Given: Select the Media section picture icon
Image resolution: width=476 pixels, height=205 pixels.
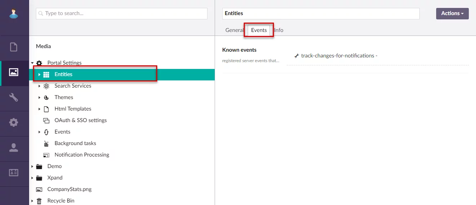Looking at the screenshot, I should [14, 72].
